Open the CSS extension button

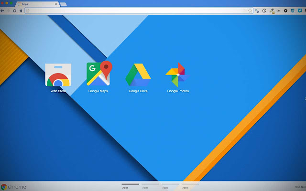point(278,11)
